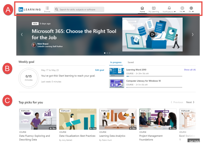Select the second carousel dot indicator
This screenshot has height=148, width=205.
107,53
